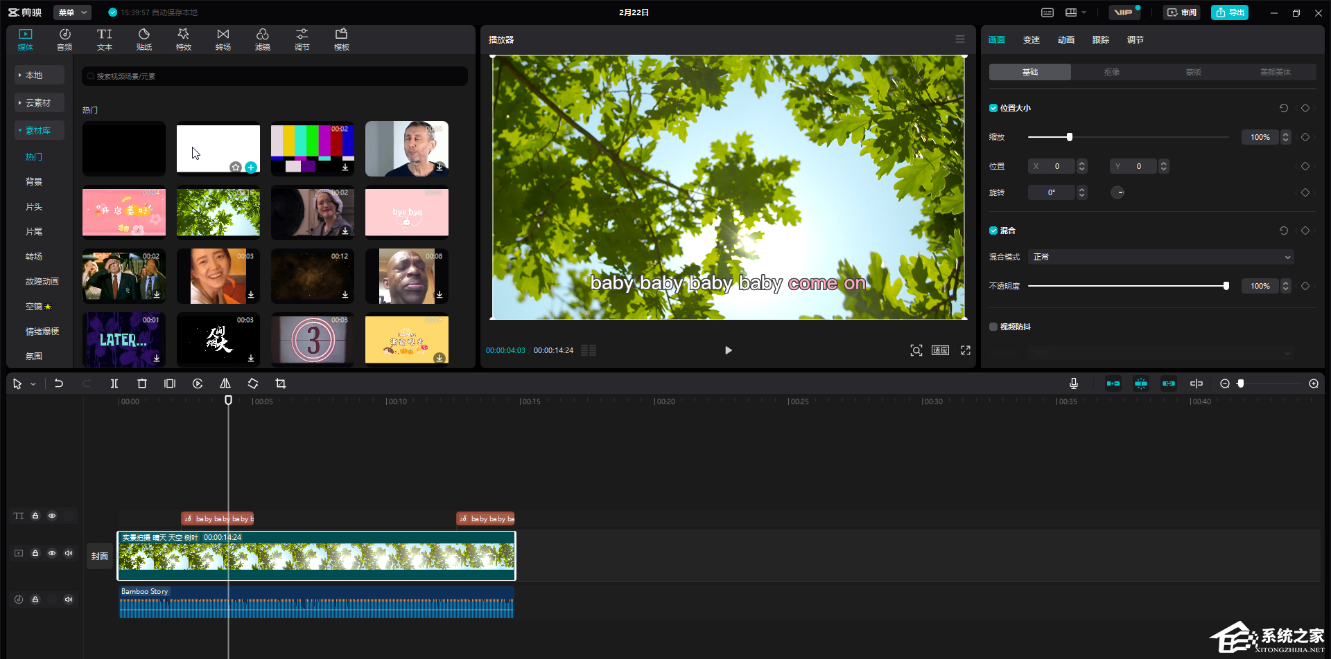Screen dimensions: 1331x659
Task: Hide the video track with eye icon
Action: click(52, 553)
